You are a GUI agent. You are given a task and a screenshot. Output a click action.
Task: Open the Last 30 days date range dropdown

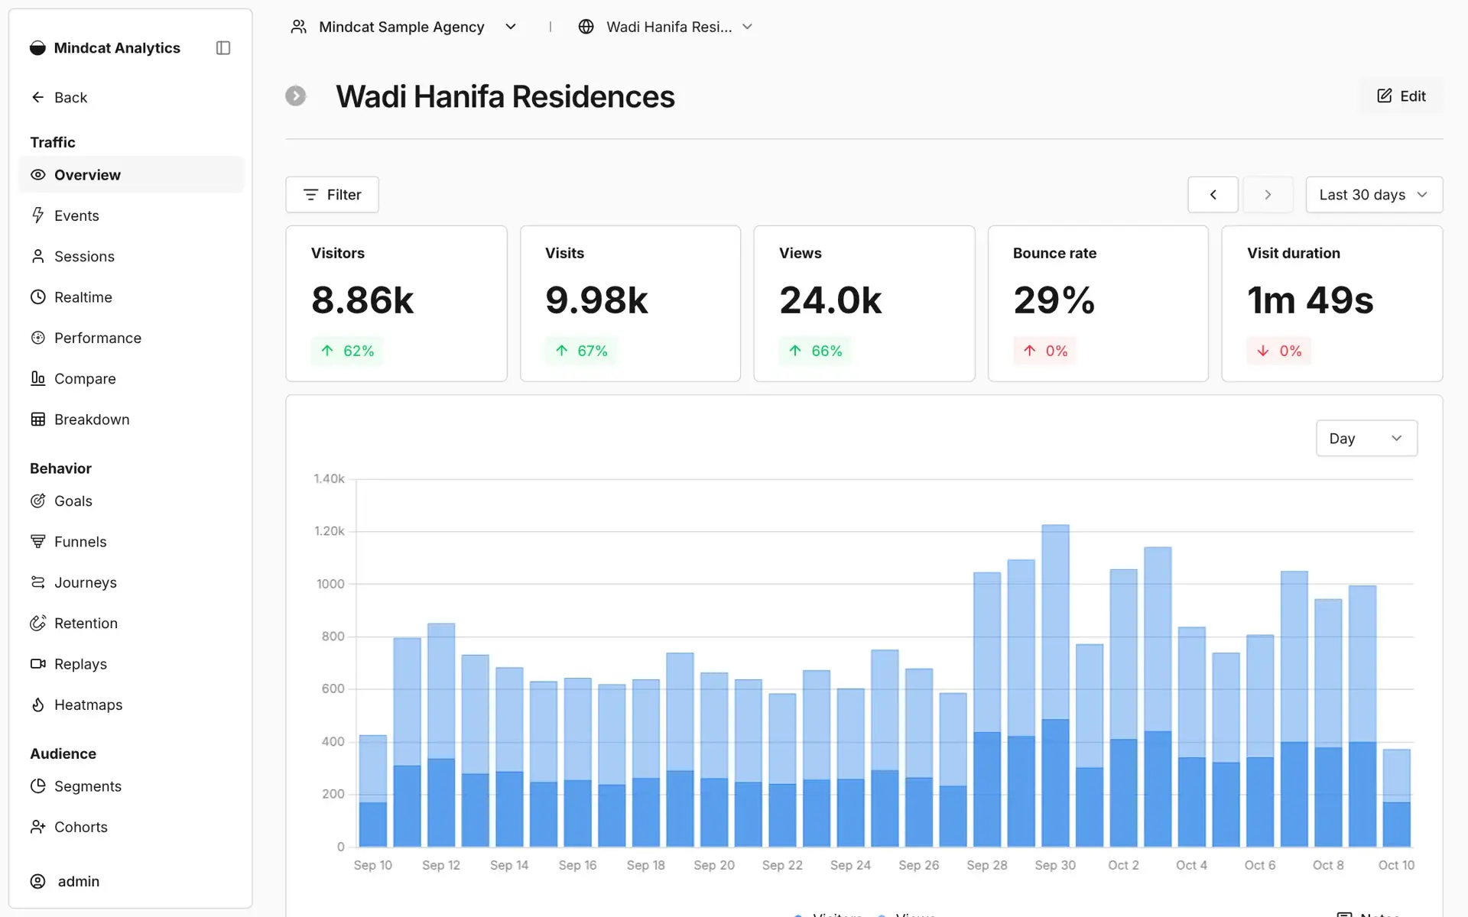pyautogui.click(x=1374, y=195)
